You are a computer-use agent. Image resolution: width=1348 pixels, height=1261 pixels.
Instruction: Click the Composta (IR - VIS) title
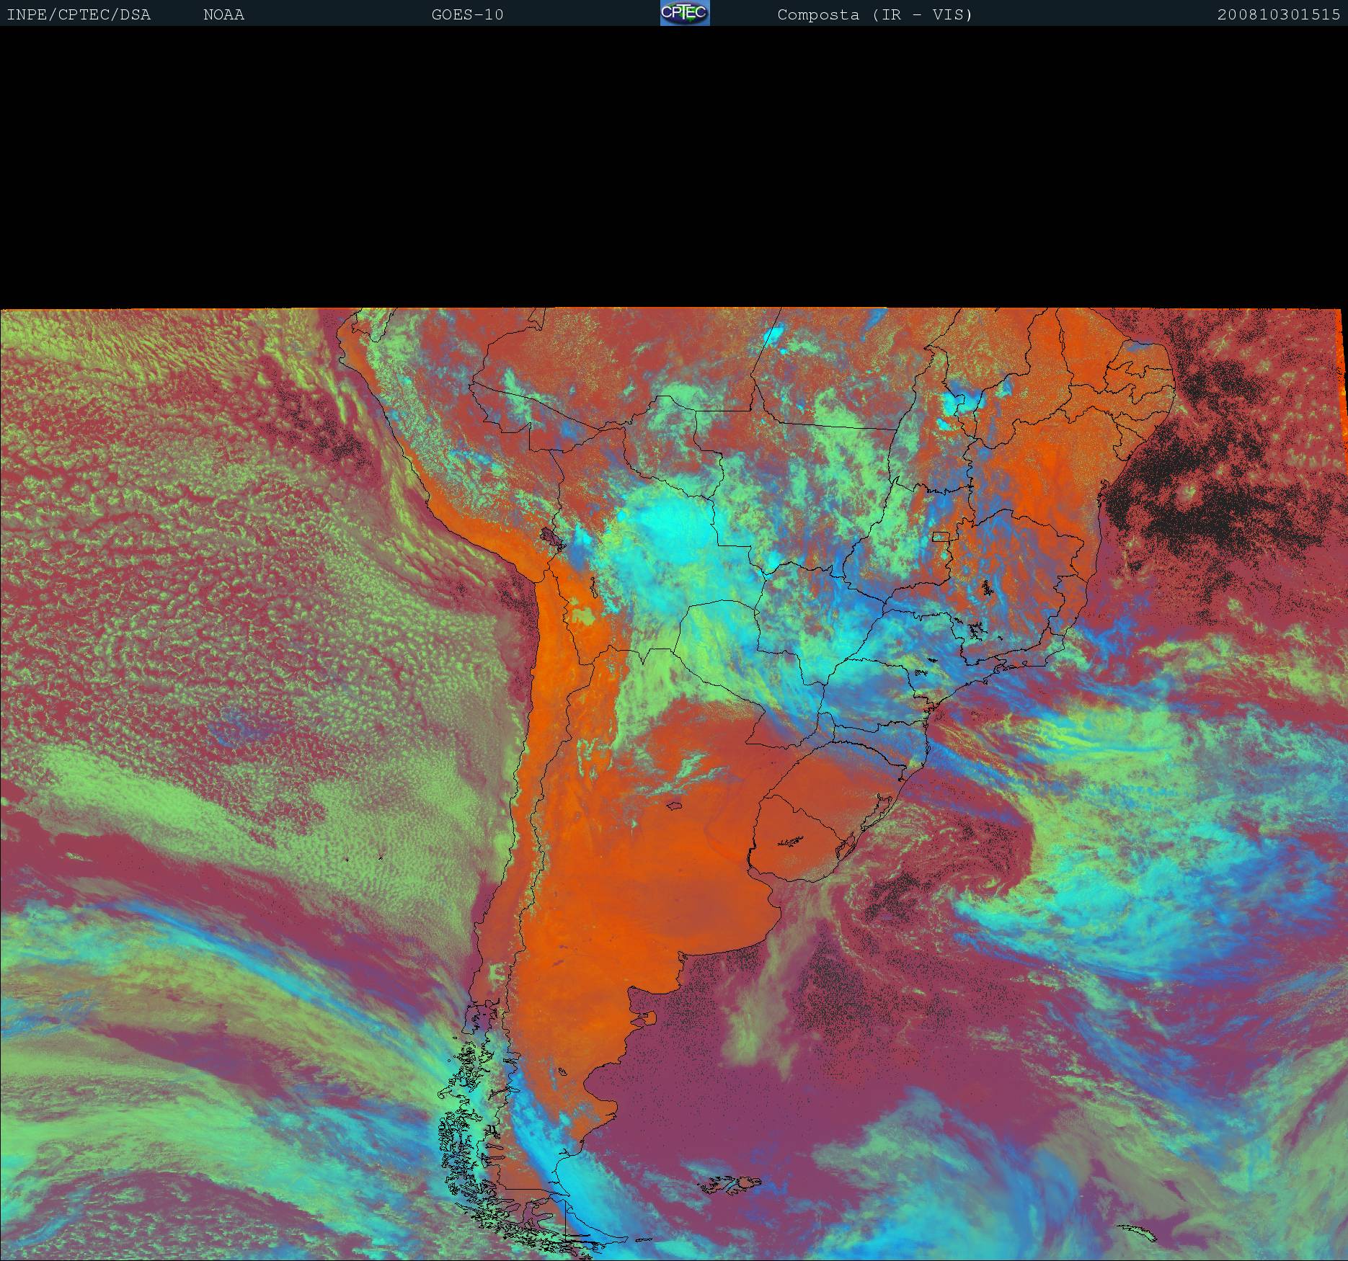tap(874, 14)
